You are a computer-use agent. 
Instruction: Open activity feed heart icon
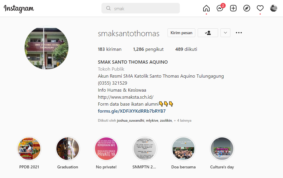coord(260,8)
